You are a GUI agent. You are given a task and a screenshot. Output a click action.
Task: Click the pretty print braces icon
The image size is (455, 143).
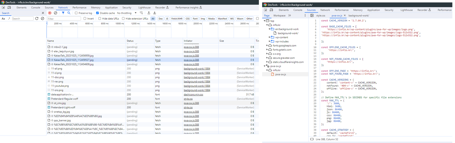pyautogui.click(x=312, y=139)
